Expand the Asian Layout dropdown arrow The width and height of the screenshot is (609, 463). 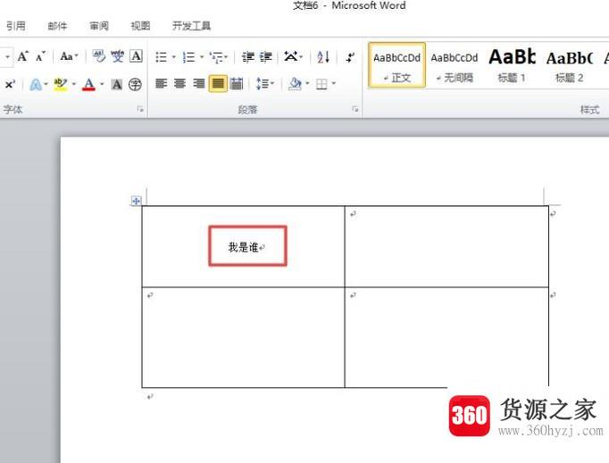[x=301, y=57]
